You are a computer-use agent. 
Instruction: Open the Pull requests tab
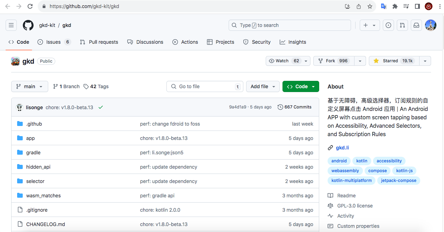(x=99, y=42)
